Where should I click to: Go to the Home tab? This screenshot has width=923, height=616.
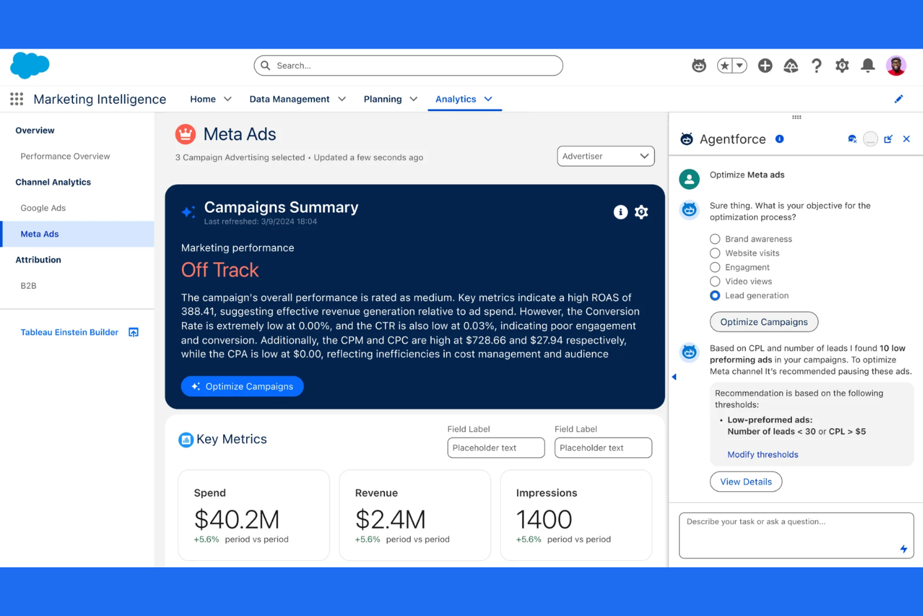(x=203, y=99)
